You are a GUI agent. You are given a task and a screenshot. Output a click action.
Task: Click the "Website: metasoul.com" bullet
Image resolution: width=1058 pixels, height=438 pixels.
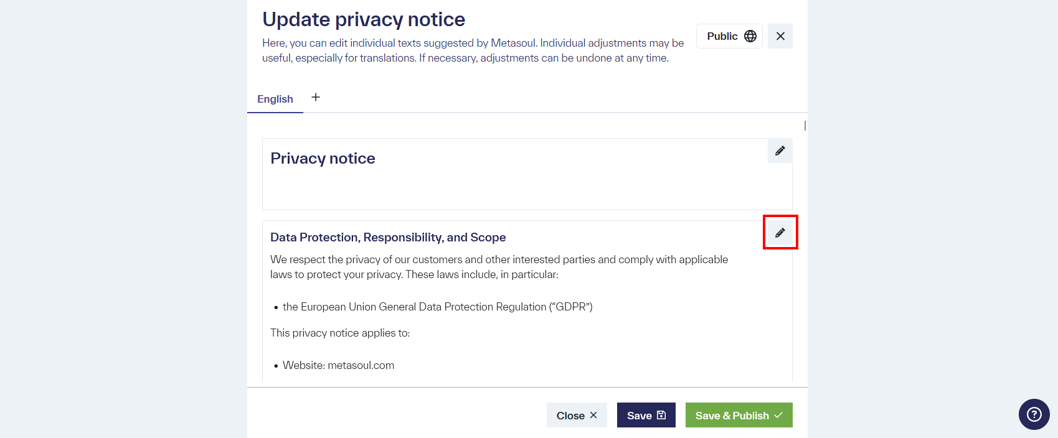[x=338, y=365]
